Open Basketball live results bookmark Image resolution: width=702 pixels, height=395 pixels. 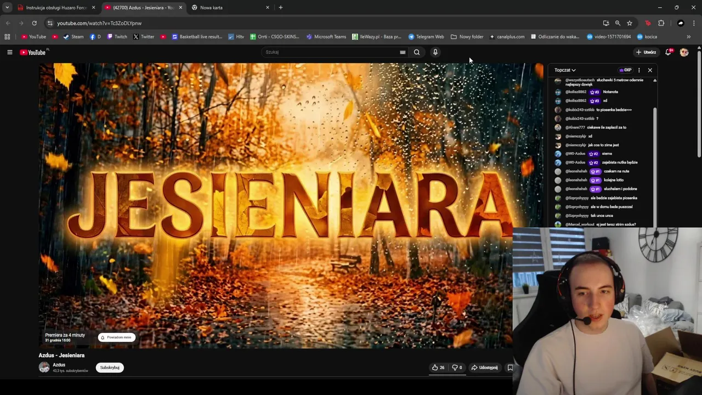coord(197,37)
